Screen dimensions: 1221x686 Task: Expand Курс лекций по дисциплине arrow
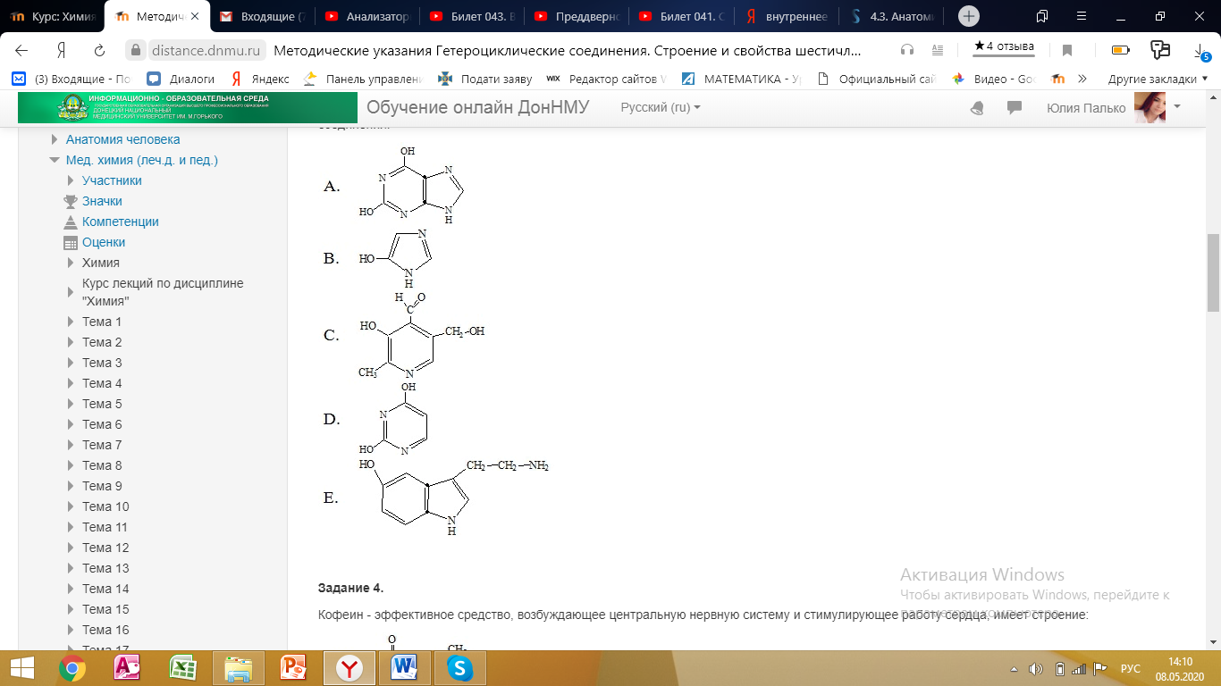pos(71,292)
